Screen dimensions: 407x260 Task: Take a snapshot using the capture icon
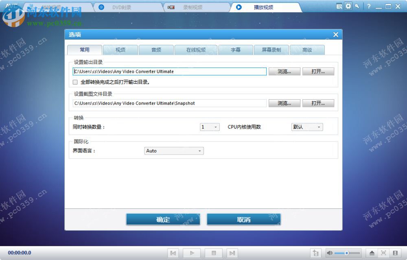point(315,253)
